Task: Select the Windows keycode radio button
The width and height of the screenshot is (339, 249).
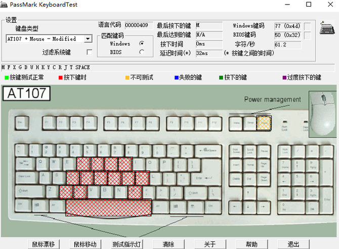Action: pyautogui.click(x=142, y=44)
